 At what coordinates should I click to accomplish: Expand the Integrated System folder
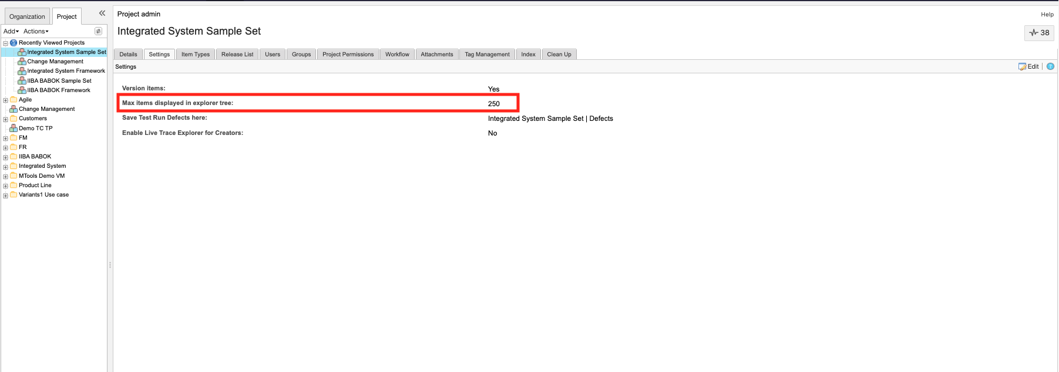(x=5, y=167)
